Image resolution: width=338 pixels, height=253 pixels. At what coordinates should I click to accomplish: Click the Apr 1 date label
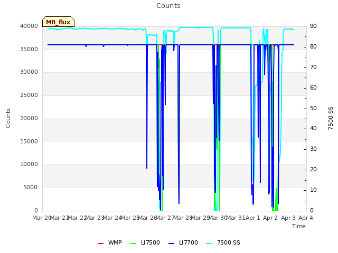[253, 218]
